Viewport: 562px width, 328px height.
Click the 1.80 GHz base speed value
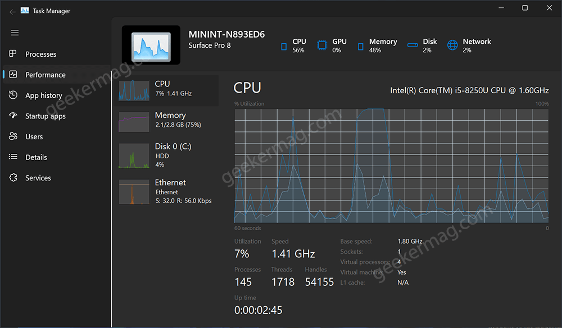[410, 242]
